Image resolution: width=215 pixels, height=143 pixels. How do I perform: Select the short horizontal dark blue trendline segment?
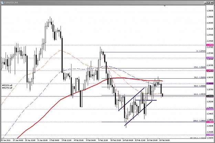coord(146,100)
